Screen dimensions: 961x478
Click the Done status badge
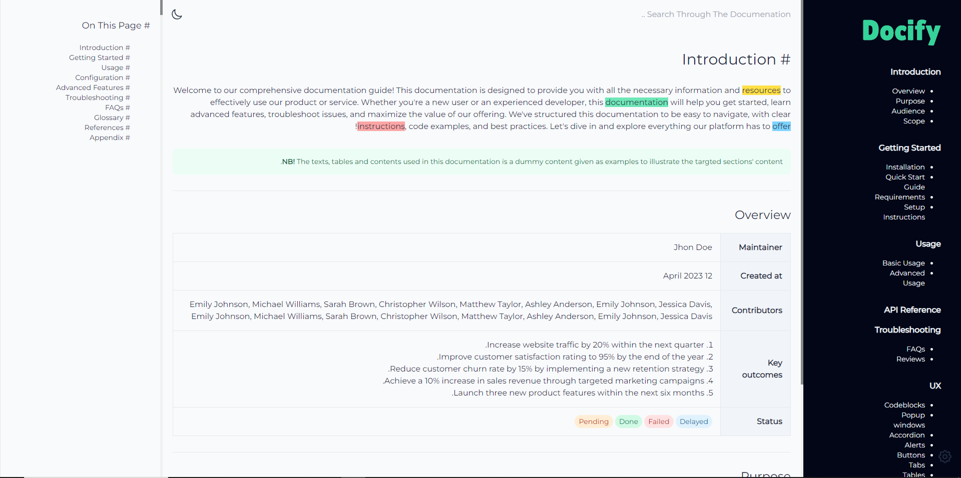click(x=628, y=421)
